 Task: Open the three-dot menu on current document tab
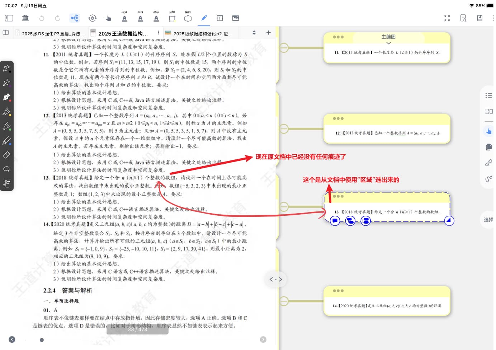click(159, 33)
